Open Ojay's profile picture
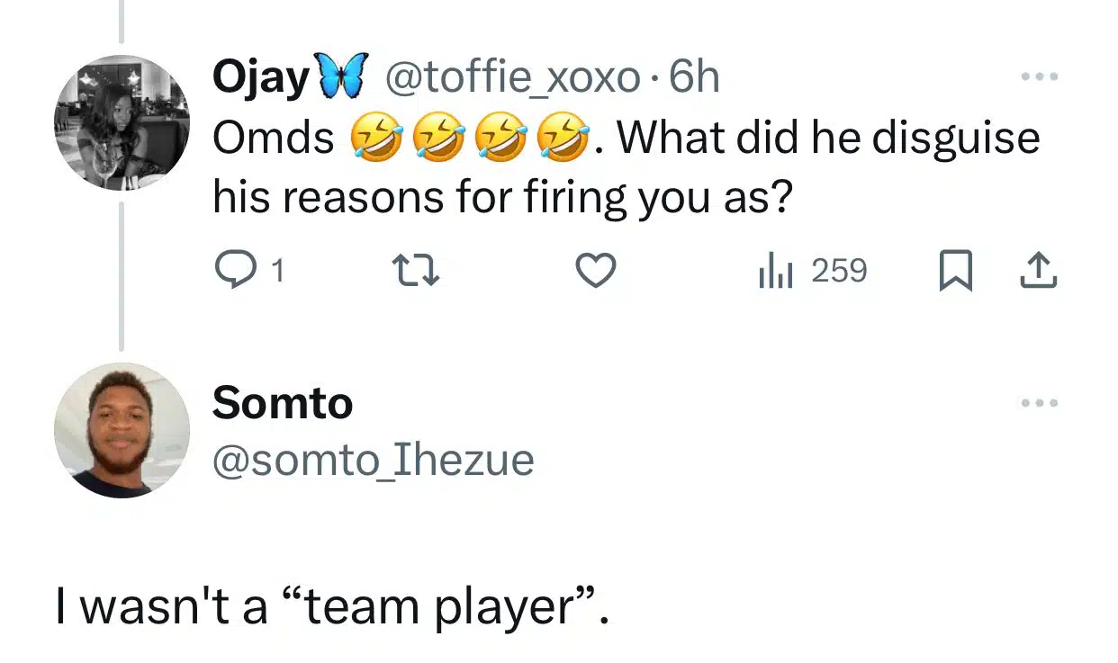This screenshot has width=1118, height=663. point(122,123)
